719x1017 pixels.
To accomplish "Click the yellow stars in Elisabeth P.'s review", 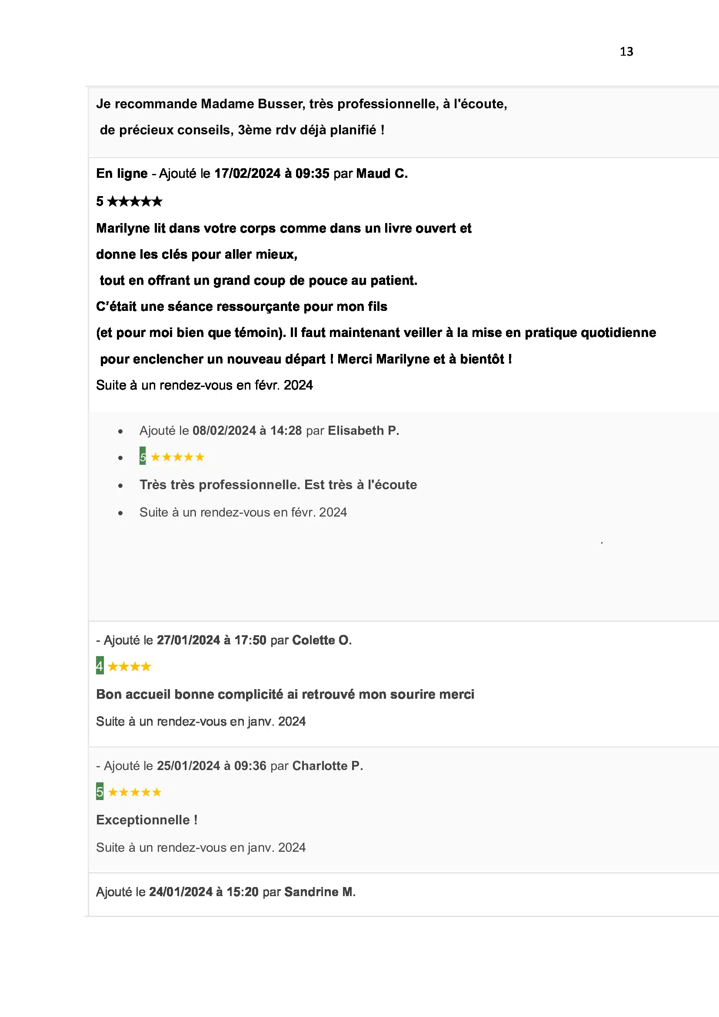I will click(177, 457).
